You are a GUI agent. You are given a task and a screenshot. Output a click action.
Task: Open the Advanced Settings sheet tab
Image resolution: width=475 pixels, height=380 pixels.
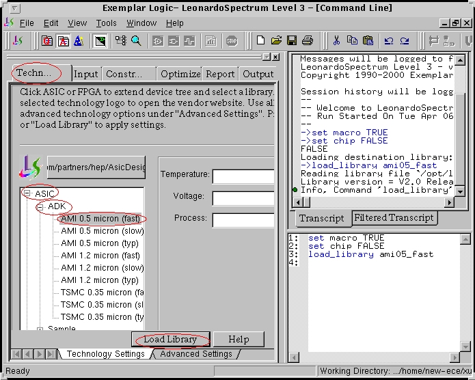tap(196, 354)
